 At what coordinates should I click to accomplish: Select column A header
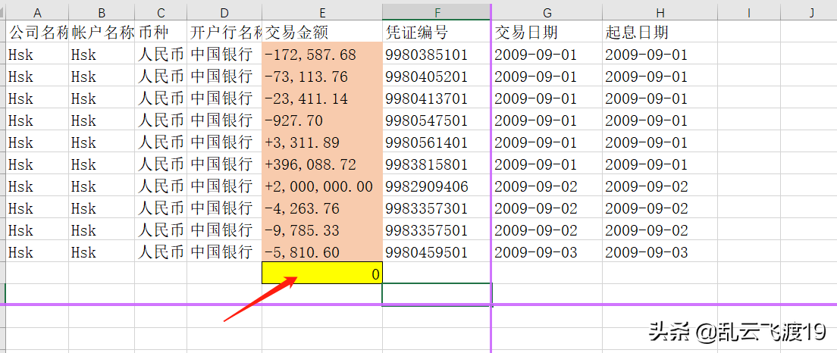tap(37, 13)
